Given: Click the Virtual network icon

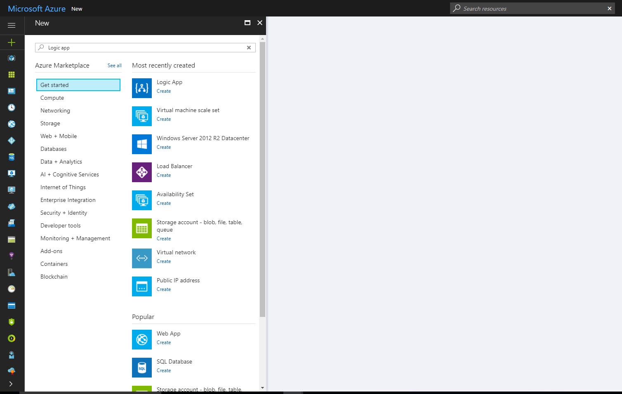Looking at the screenshot, I should [x=142, y=258].
